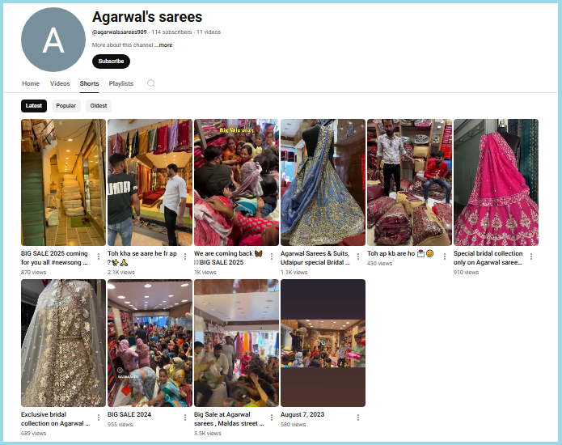This screenshot has height=445, width=562.
Task: Open three-dot menu for 'Toh kha se aare' short
Action: [x=185, y=256]
